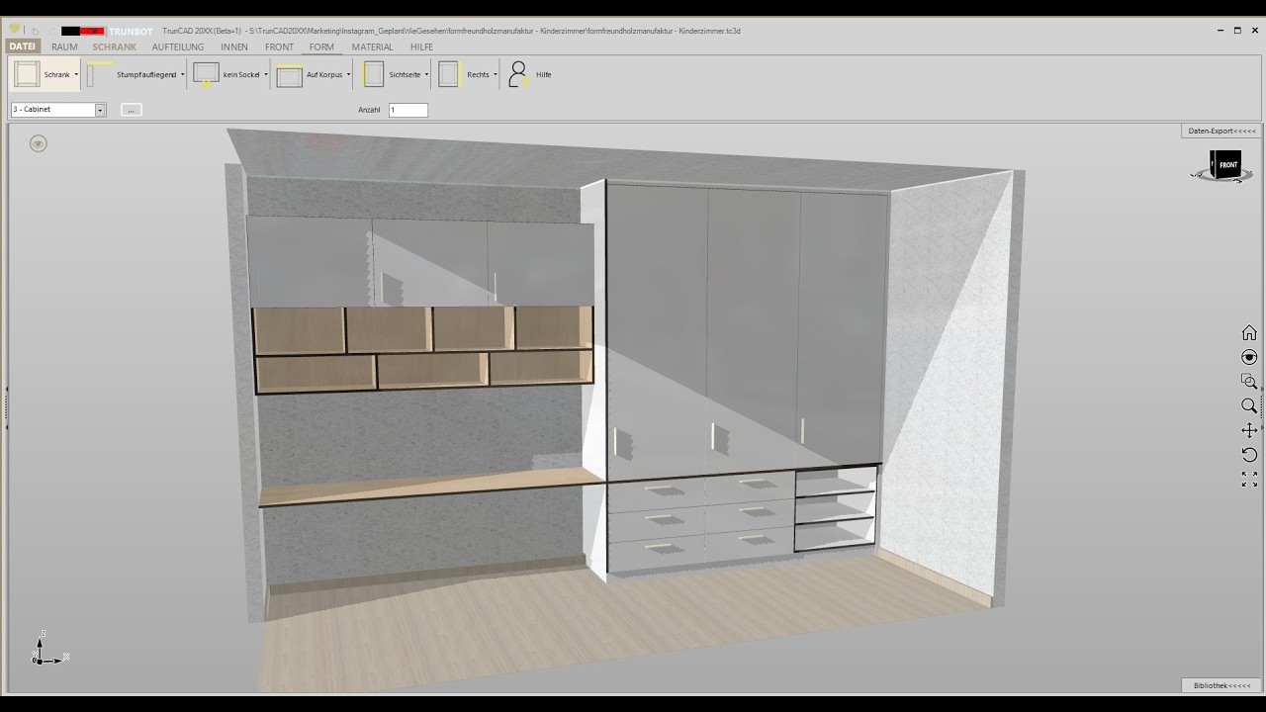Click the kein Sockel plinth icon
1266x712 pixels.
pos(206,74)
